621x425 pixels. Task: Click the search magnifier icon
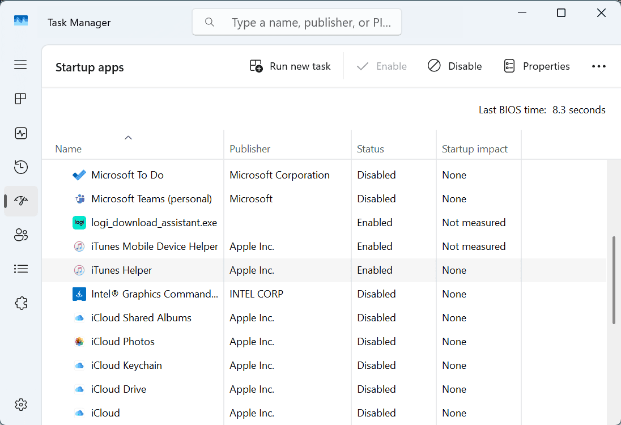click(x=210, y=22)
